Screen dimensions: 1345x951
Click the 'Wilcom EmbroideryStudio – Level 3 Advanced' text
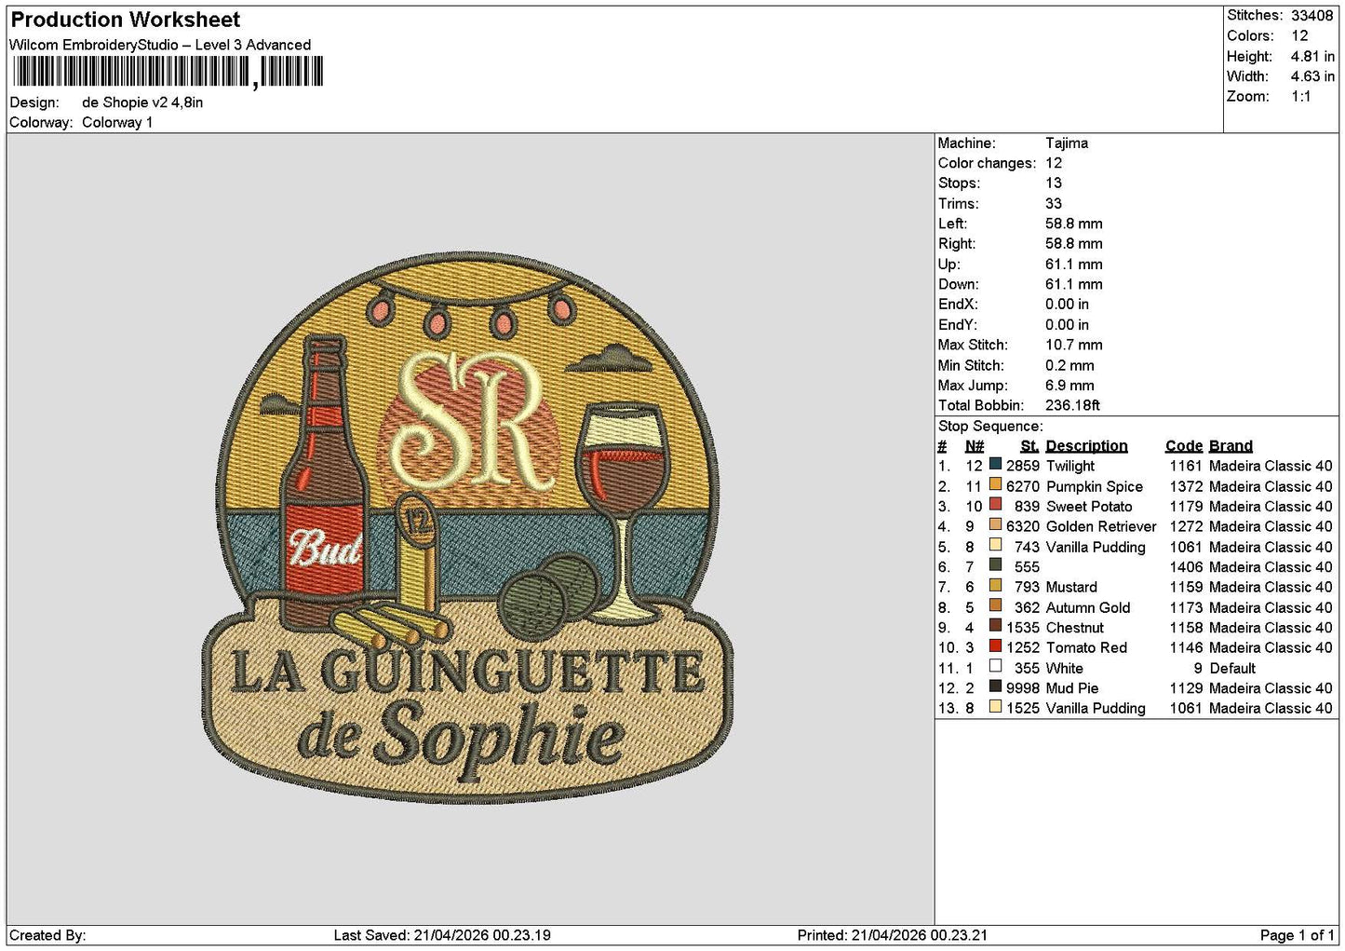[x=160, y=45]
